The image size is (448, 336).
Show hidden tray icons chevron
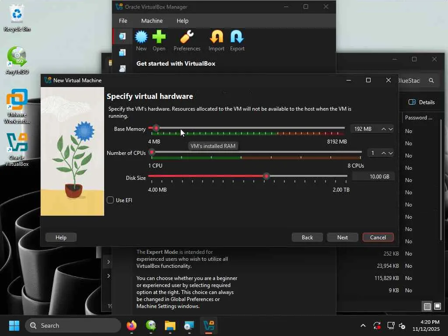363,325
